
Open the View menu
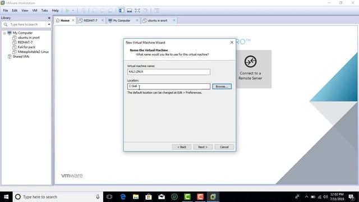(25, 11)
